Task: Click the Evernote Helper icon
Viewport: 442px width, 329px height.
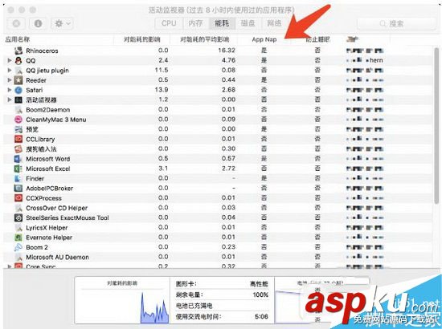Action: point(18,238)
